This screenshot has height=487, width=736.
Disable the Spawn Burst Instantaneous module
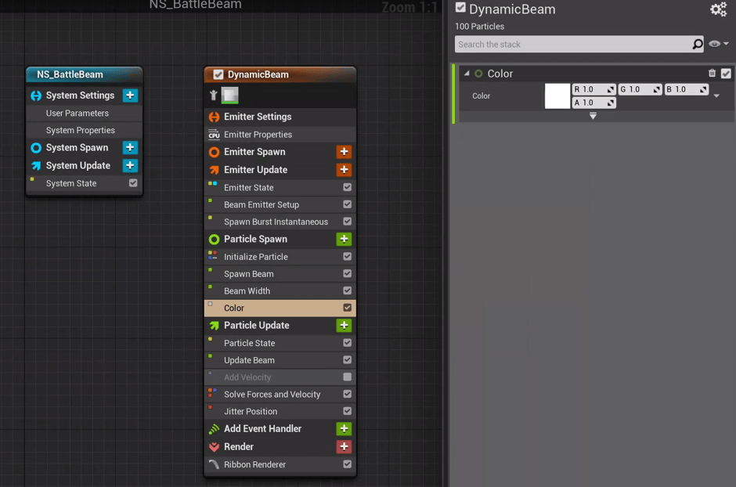pyautogui.click(x=348, y=221)
